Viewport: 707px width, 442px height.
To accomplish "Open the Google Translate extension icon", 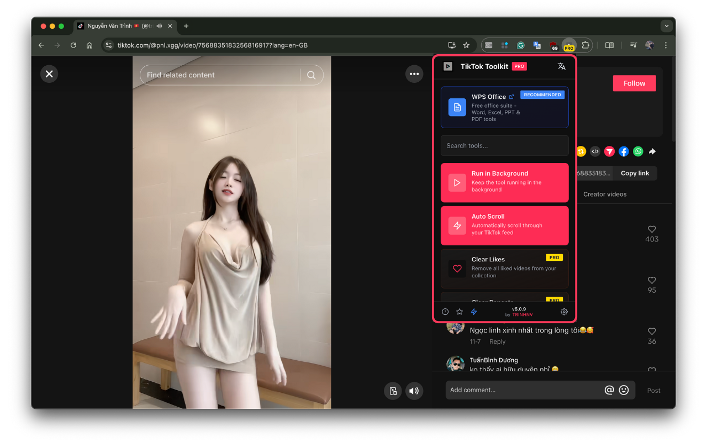I will [537, 45].
